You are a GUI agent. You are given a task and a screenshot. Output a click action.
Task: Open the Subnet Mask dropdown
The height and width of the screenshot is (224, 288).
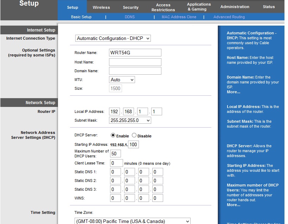click(130, 120)
